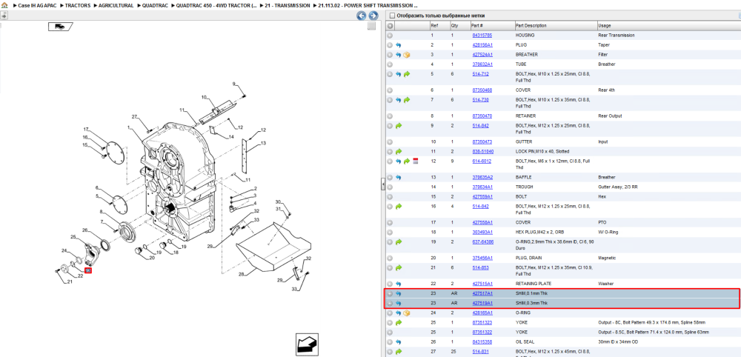Open Case IH AG APAC breadcrumb

pyautogui.click(x=37, y=6)
